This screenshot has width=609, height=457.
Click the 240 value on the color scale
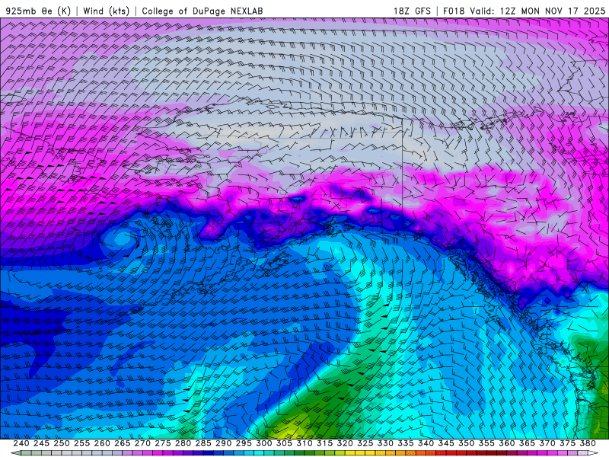(21, 443)
